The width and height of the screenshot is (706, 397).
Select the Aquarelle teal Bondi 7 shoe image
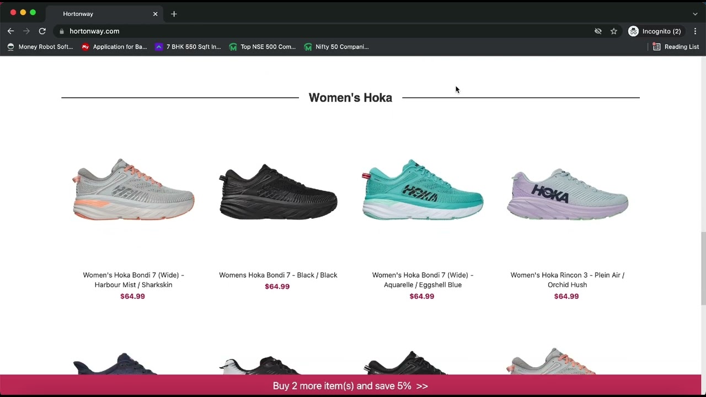(422, 190)
